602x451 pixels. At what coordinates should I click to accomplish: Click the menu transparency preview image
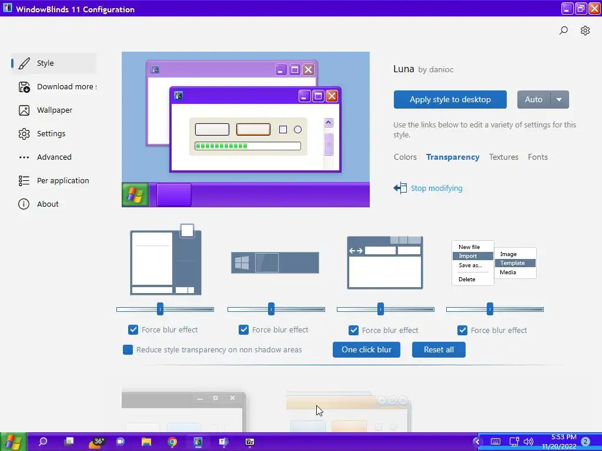pyautogui.click(x=494, y=263)
